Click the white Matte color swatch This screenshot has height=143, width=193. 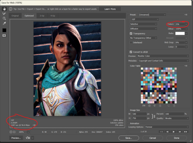click(x=180, y=33)
